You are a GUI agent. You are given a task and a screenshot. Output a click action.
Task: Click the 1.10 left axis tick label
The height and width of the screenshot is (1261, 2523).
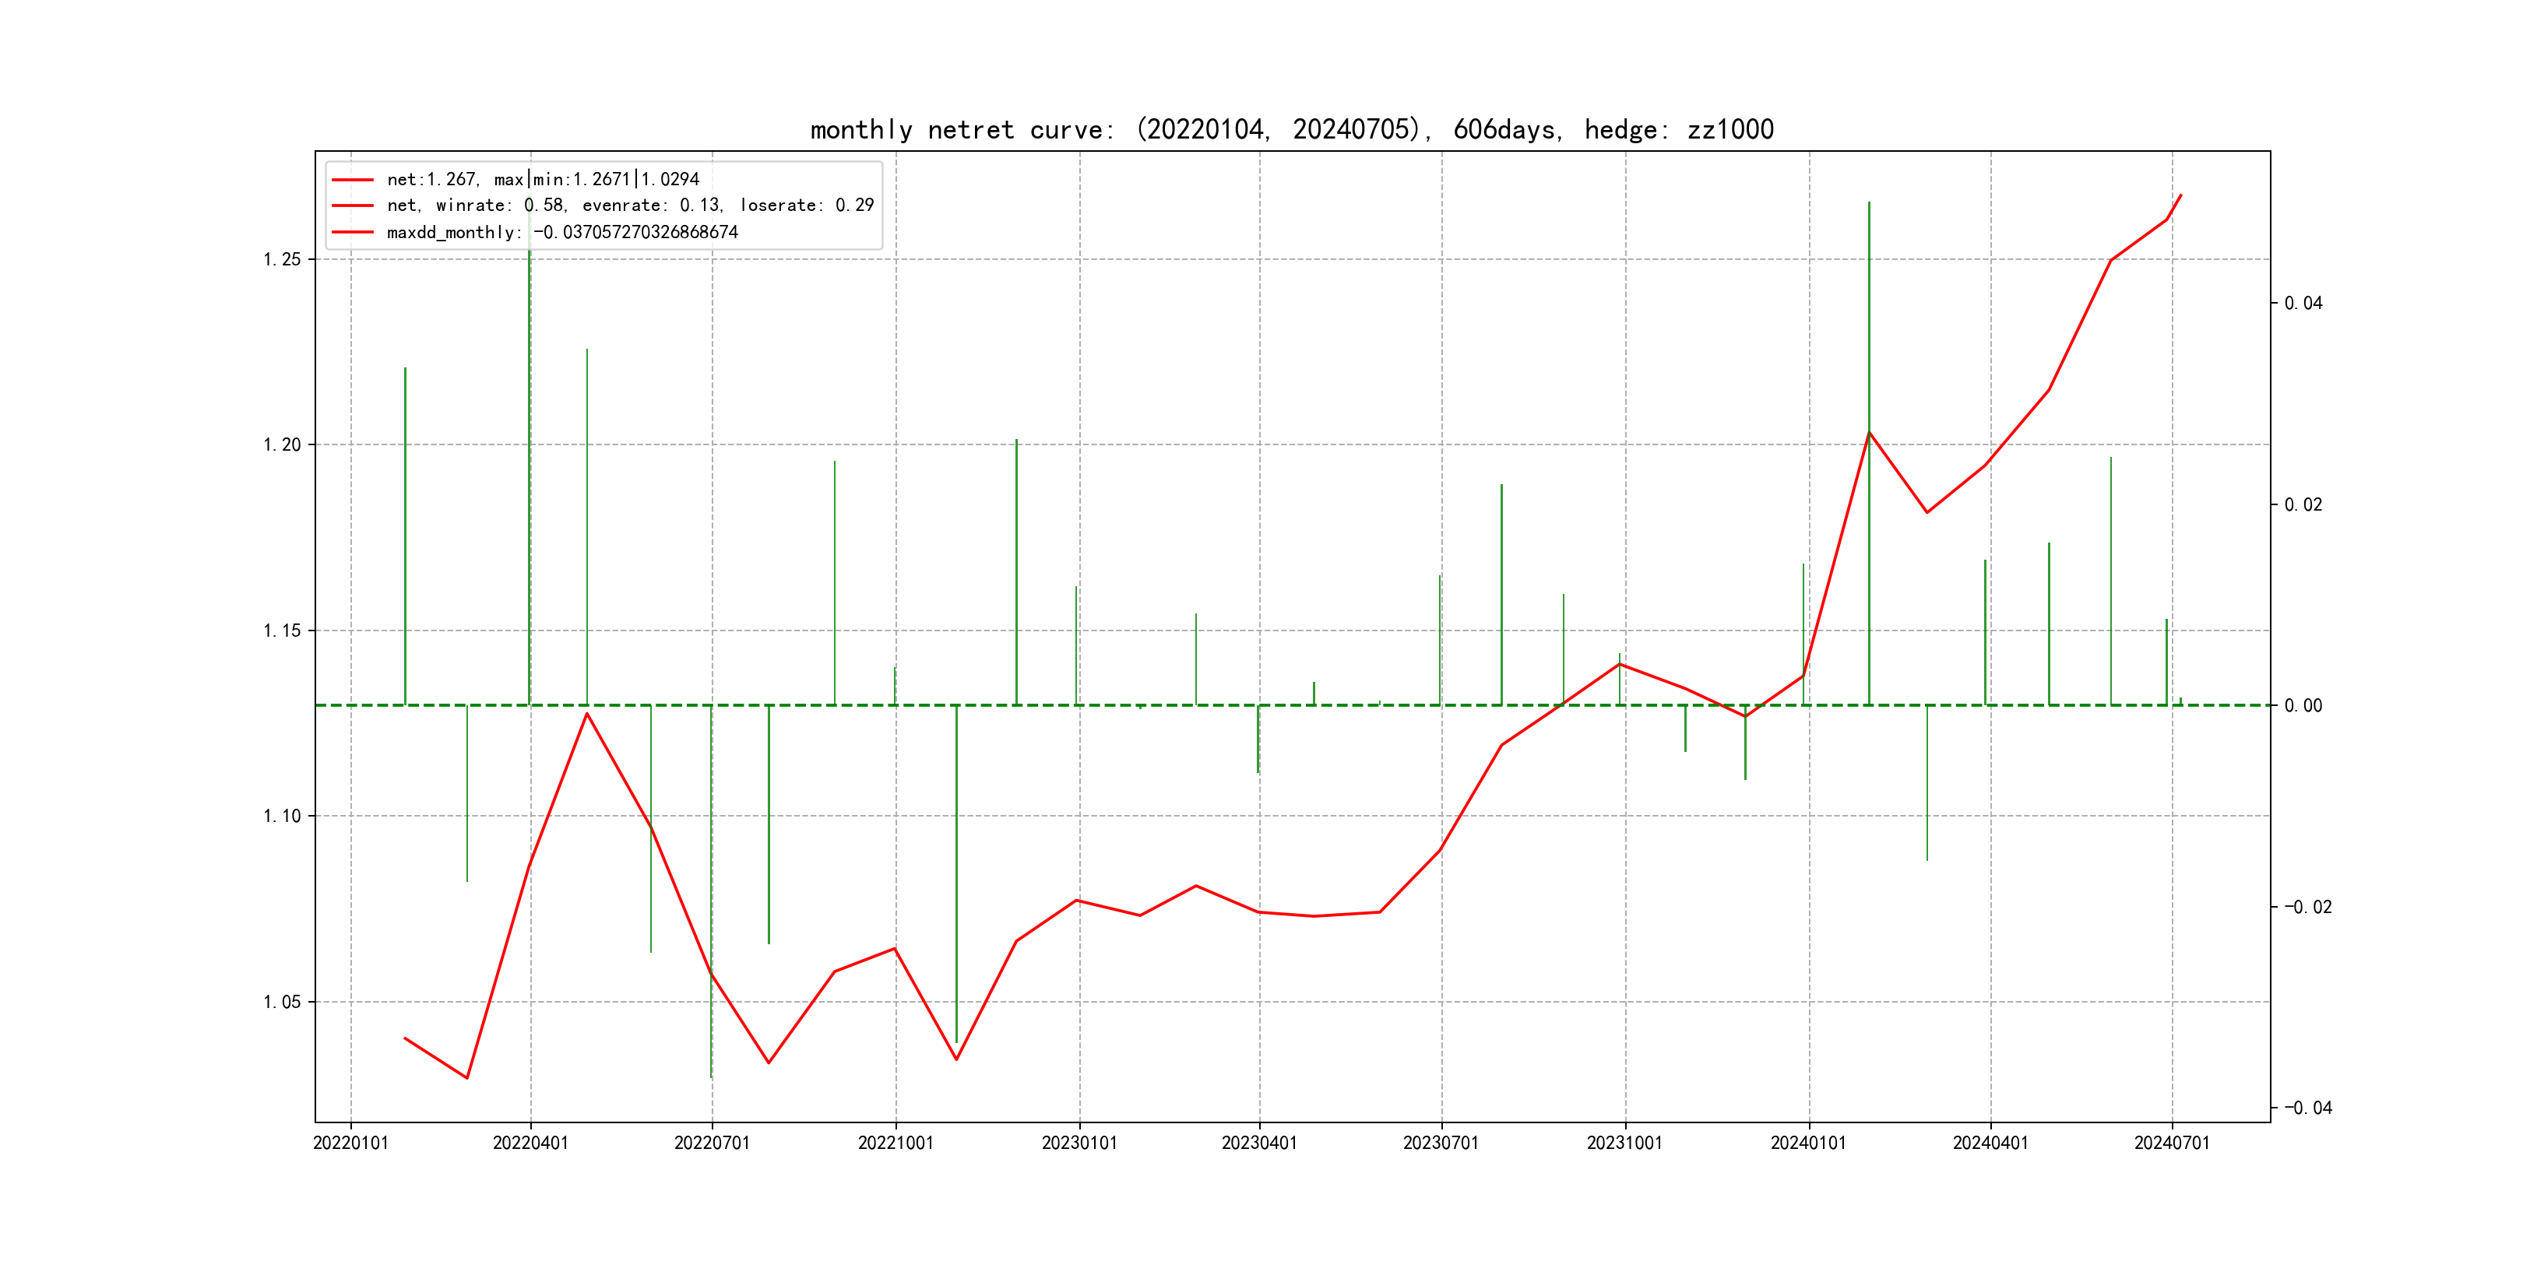[281, 817]
